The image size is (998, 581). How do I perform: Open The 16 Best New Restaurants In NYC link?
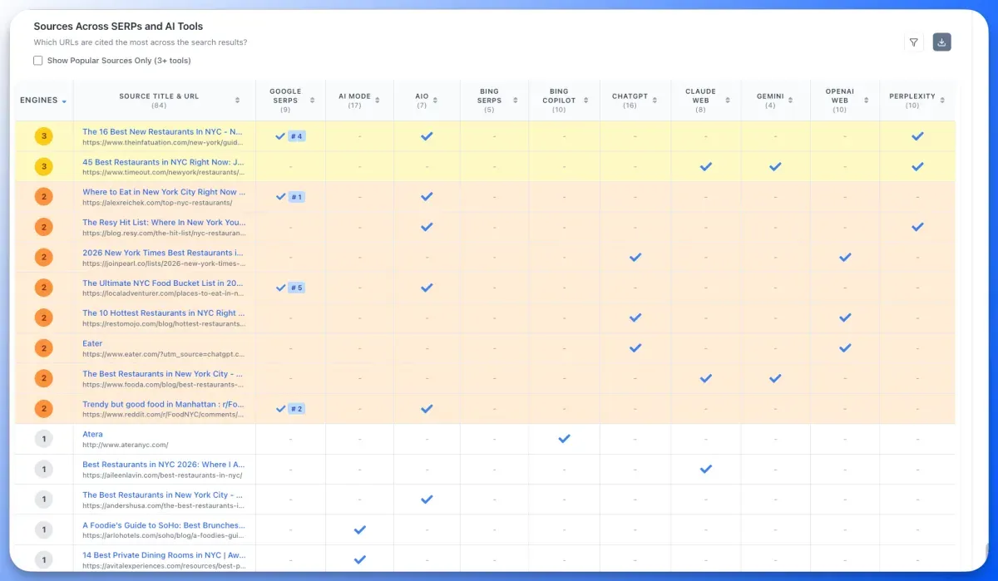pyautogui.click(x=162, y=131)
